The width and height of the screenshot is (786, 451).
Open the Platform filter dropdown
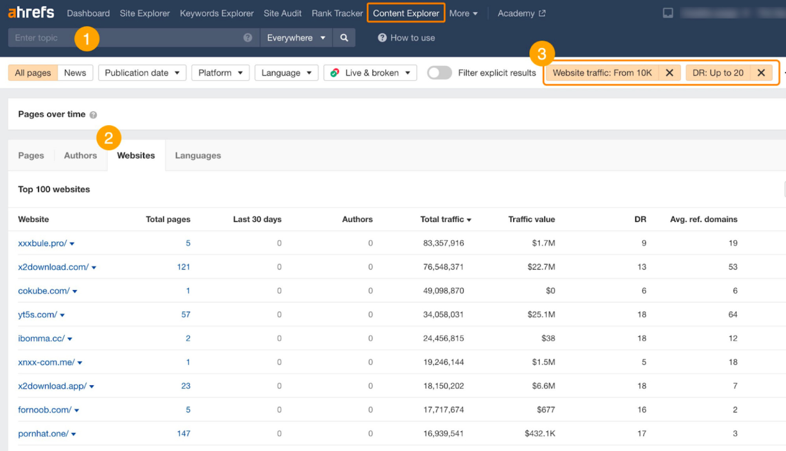[220, 72]
